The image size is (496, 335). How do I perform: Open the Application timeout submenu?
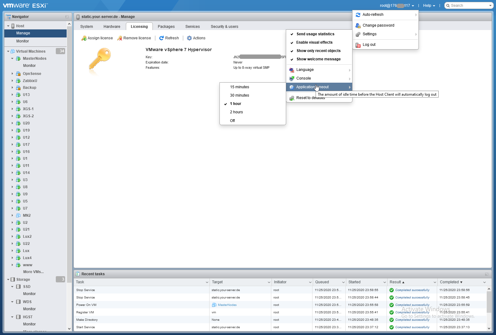tap(319, 87)
